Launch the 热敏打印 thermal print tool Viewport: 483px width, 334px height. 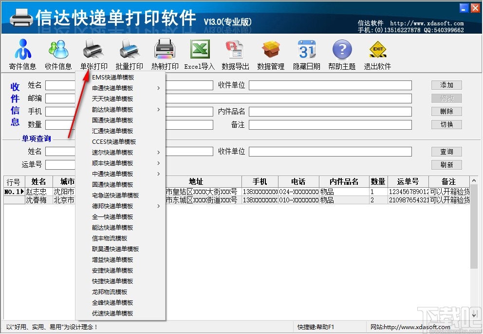pyautogui.click(x=164, y=54)
